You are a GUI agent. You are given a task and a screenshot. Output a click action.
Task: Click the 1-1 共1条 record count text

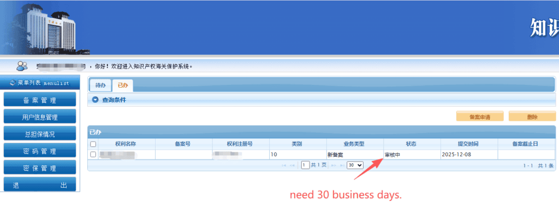[x=538, y=165]
